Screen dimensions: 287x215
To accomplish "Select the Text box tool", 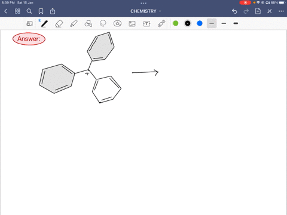I will pyautogui.click(x=146, y=24).
